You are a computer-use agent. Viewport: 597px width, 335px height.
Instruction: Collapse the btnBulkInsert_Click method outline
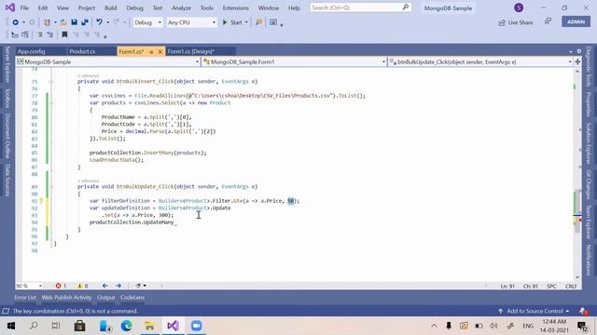click(x=51, y=81)
